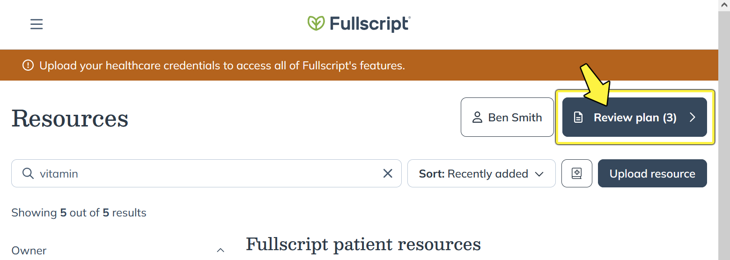Image resolution: width=730 pixels, height=260 pixels.
Task: Open Review plan (3)
Action: click(x=634, y=117)
